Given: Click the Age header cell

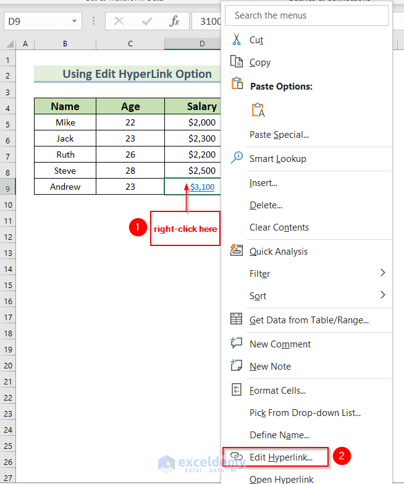Looking at the screenshot, I should pos(130,106).
